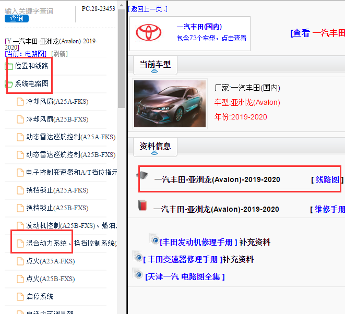Click the PC.28-23453 label

click(98, 9)
